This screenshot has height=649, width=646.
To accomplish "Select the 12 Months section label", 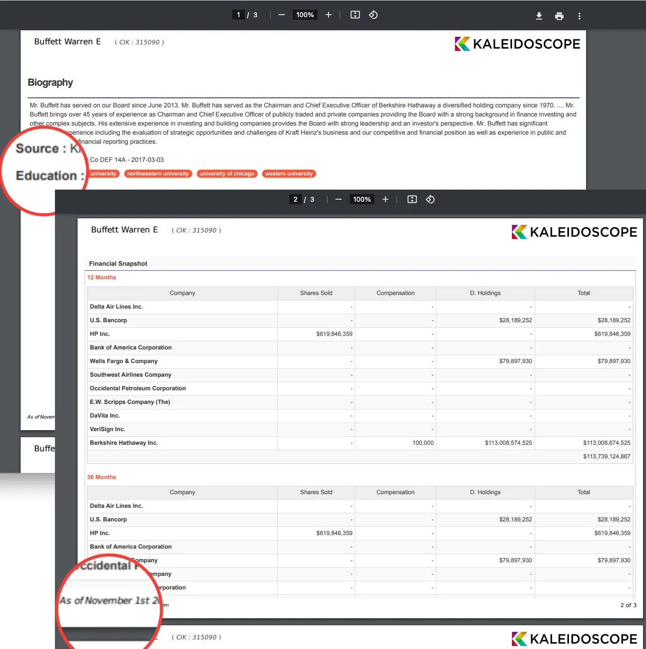I will [102, 278].
